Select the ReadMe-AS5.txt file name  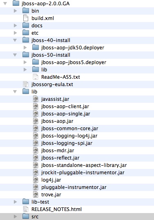60,77
